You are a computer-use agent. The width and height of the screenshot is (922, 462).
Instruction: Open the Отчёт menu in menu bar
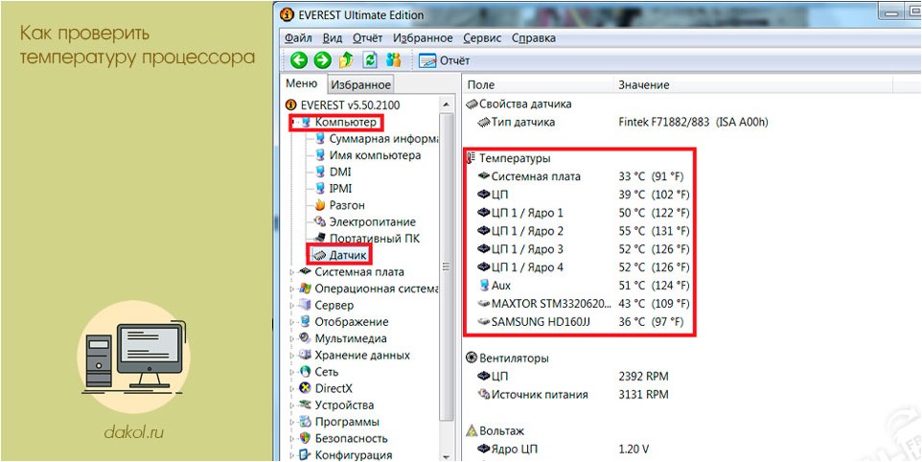(x=367, y=38)
